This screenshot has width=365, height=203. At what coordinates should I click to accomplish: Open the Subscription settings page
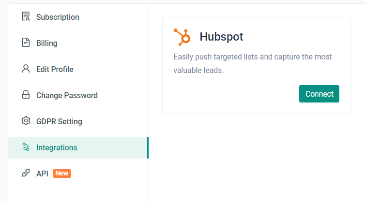(58, 17)
